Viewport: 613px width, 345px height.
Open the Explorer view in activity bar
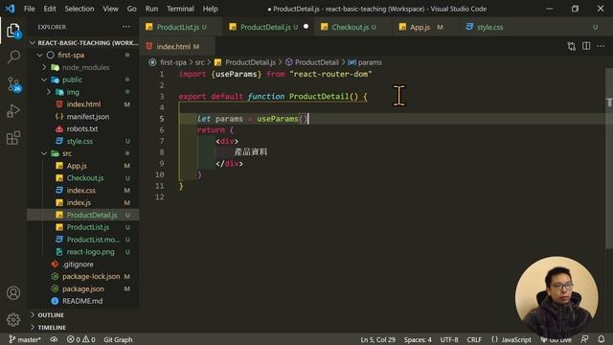point(13,31)
